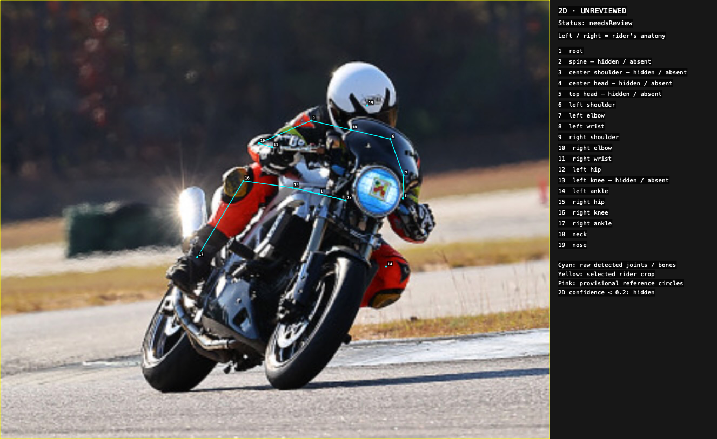Select the "right shoulder" legend row
Viewport: 717px width, 439px height.
(x=588, y=137)
